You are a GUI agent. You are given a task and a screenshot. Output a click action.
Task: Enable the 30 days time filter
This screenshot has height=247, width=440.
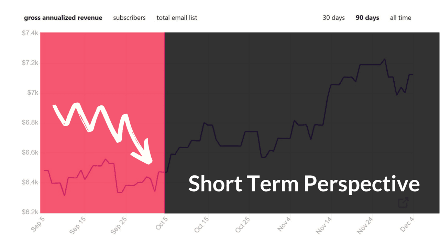(x=333, y=17)
